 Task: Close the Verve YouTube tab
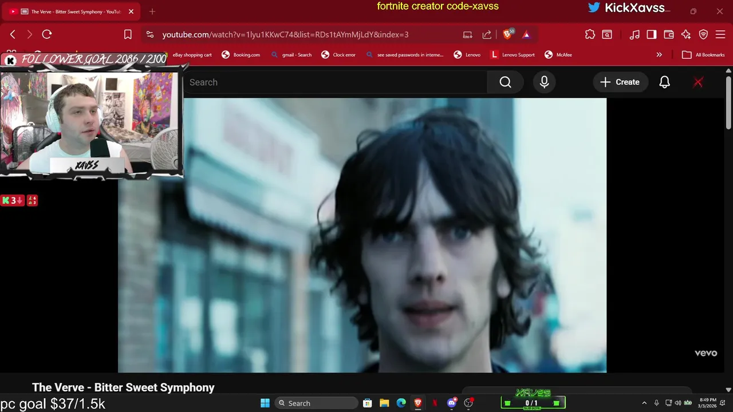click(x=131, y=11)
